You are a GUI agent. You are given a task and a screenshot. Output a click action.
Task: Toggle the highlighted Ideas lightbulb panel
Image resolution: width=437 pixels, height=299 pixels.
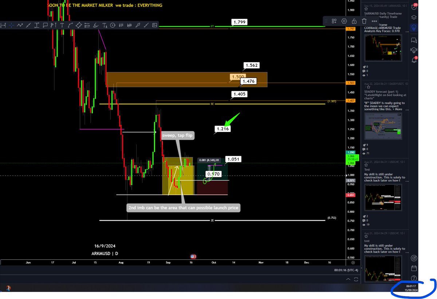point(414,28)
